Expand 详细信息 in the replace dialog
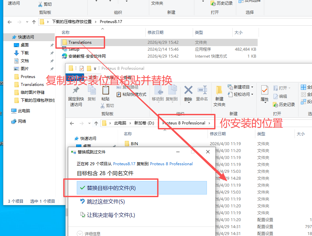 89,234
